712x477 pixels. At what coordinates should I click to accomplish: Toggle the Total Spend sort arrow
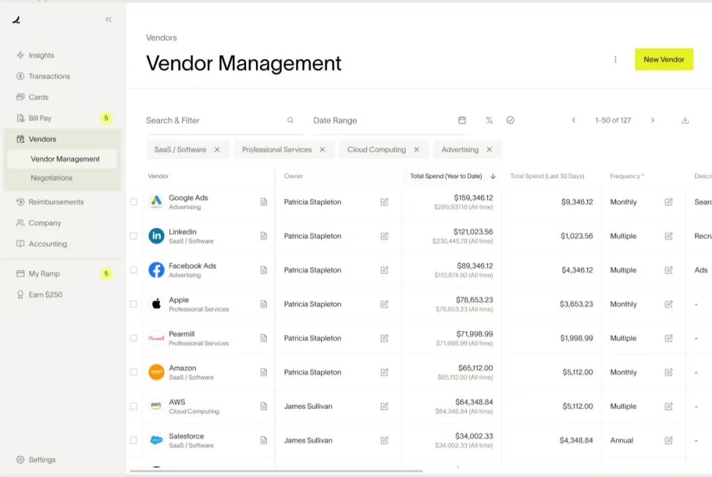(x=492, y=176)
